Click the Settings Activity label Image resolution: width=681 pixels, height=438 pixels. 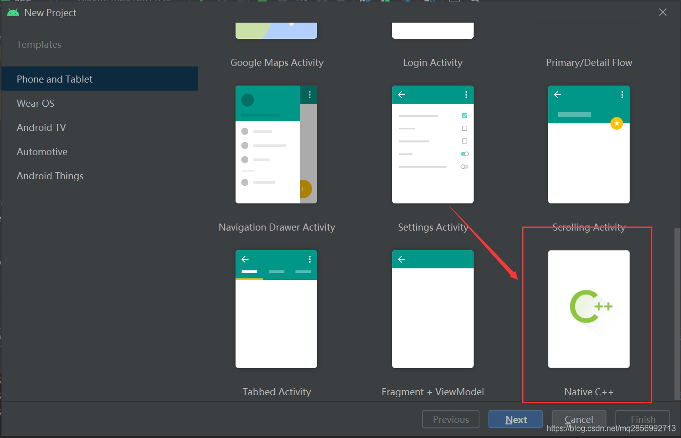coord(433,227)
